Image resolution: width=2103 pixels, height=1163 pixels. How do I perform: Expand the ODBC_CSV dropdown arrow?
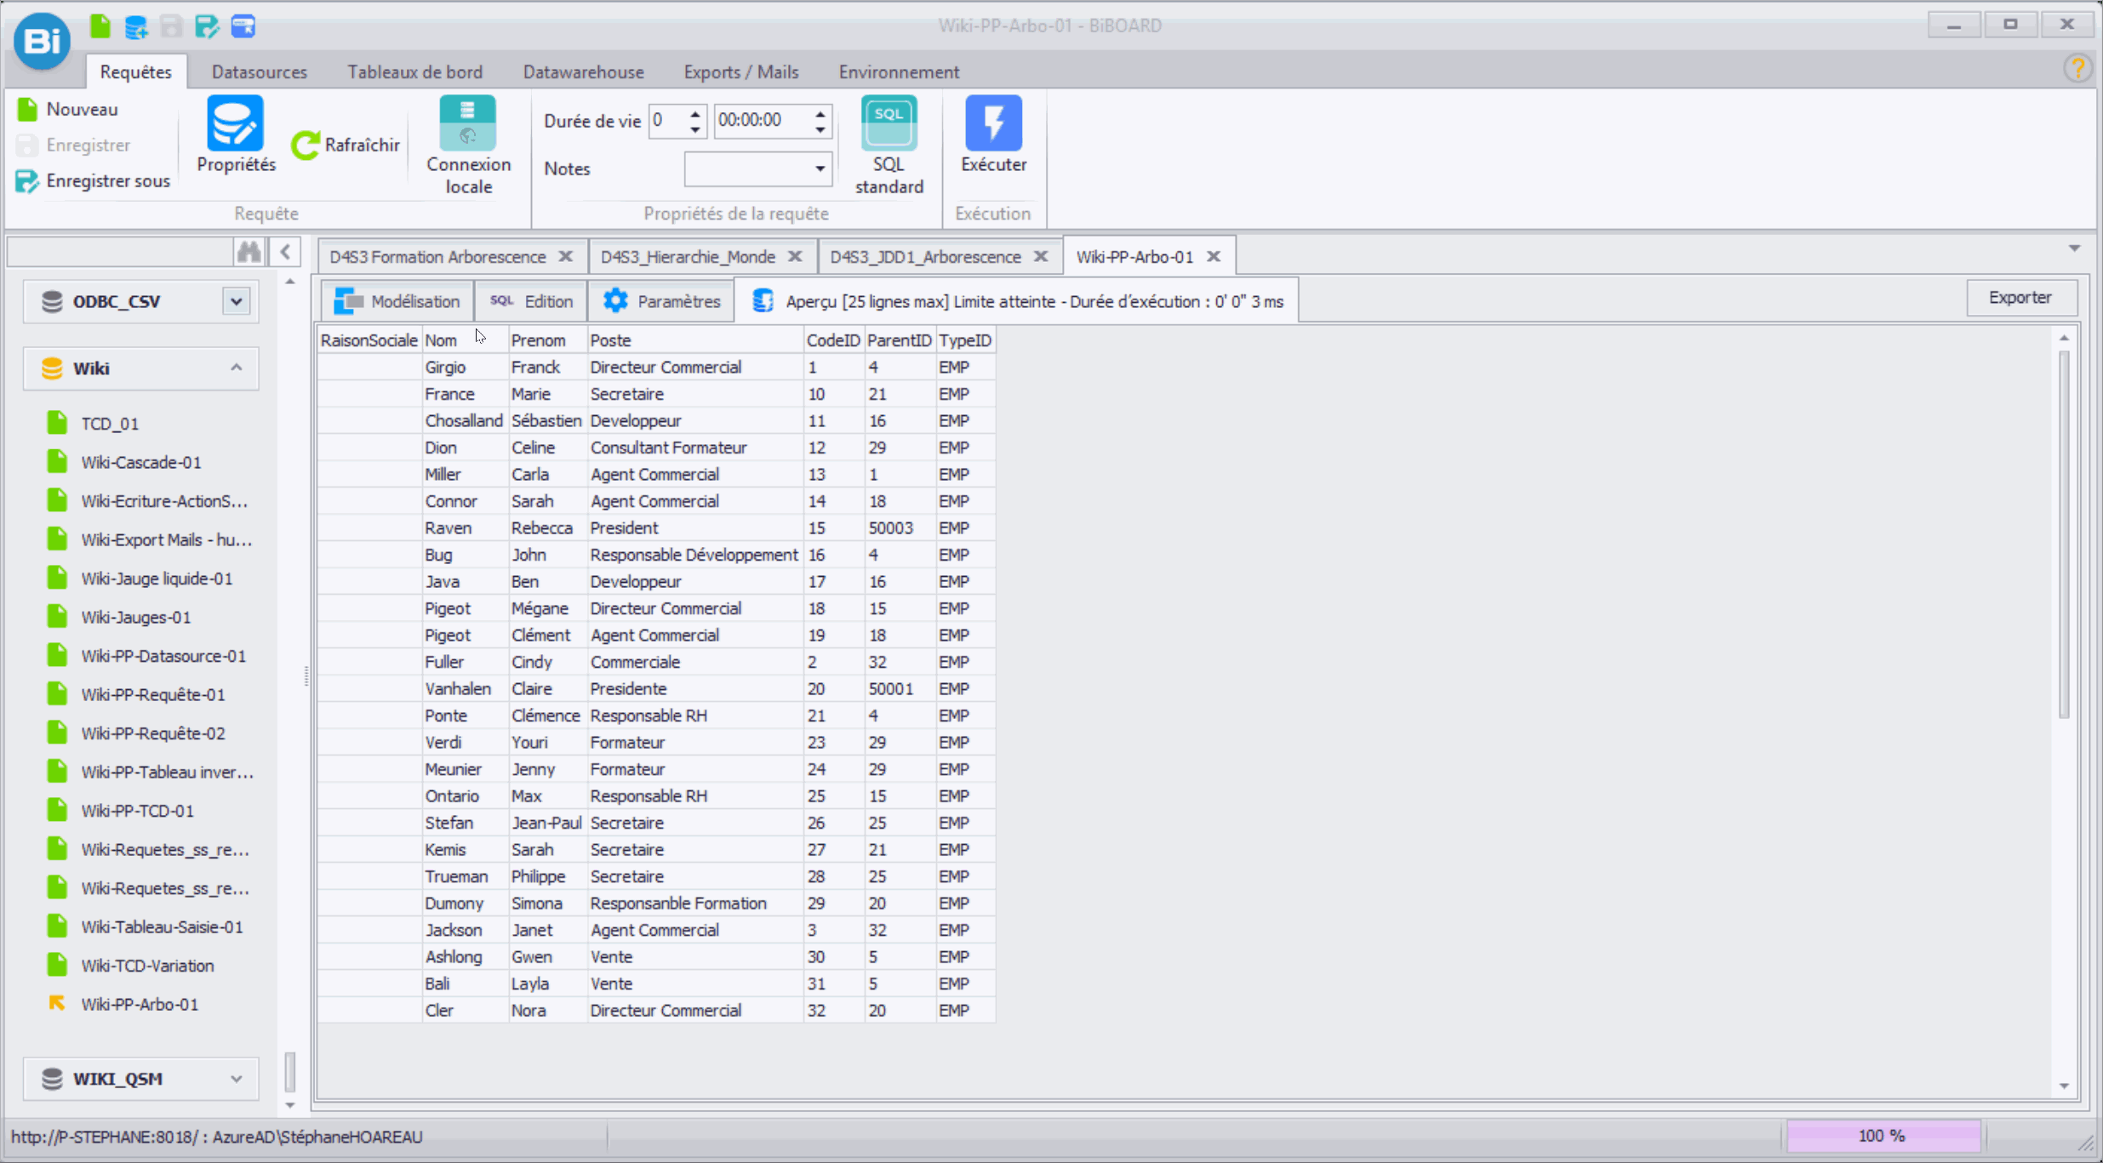(237, 301)
